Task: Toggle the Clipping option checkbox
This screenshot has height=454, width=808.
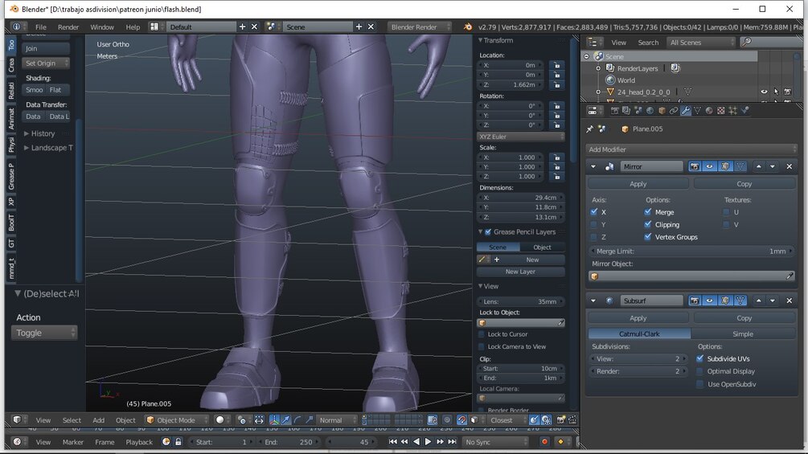Action: (648, 224)
